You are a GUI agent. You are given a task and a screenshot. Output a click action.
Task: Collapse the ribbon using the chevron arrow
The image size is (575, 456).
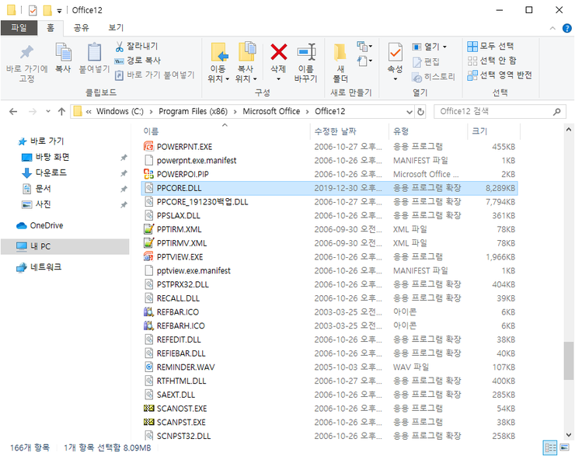[x=551, y=28]
